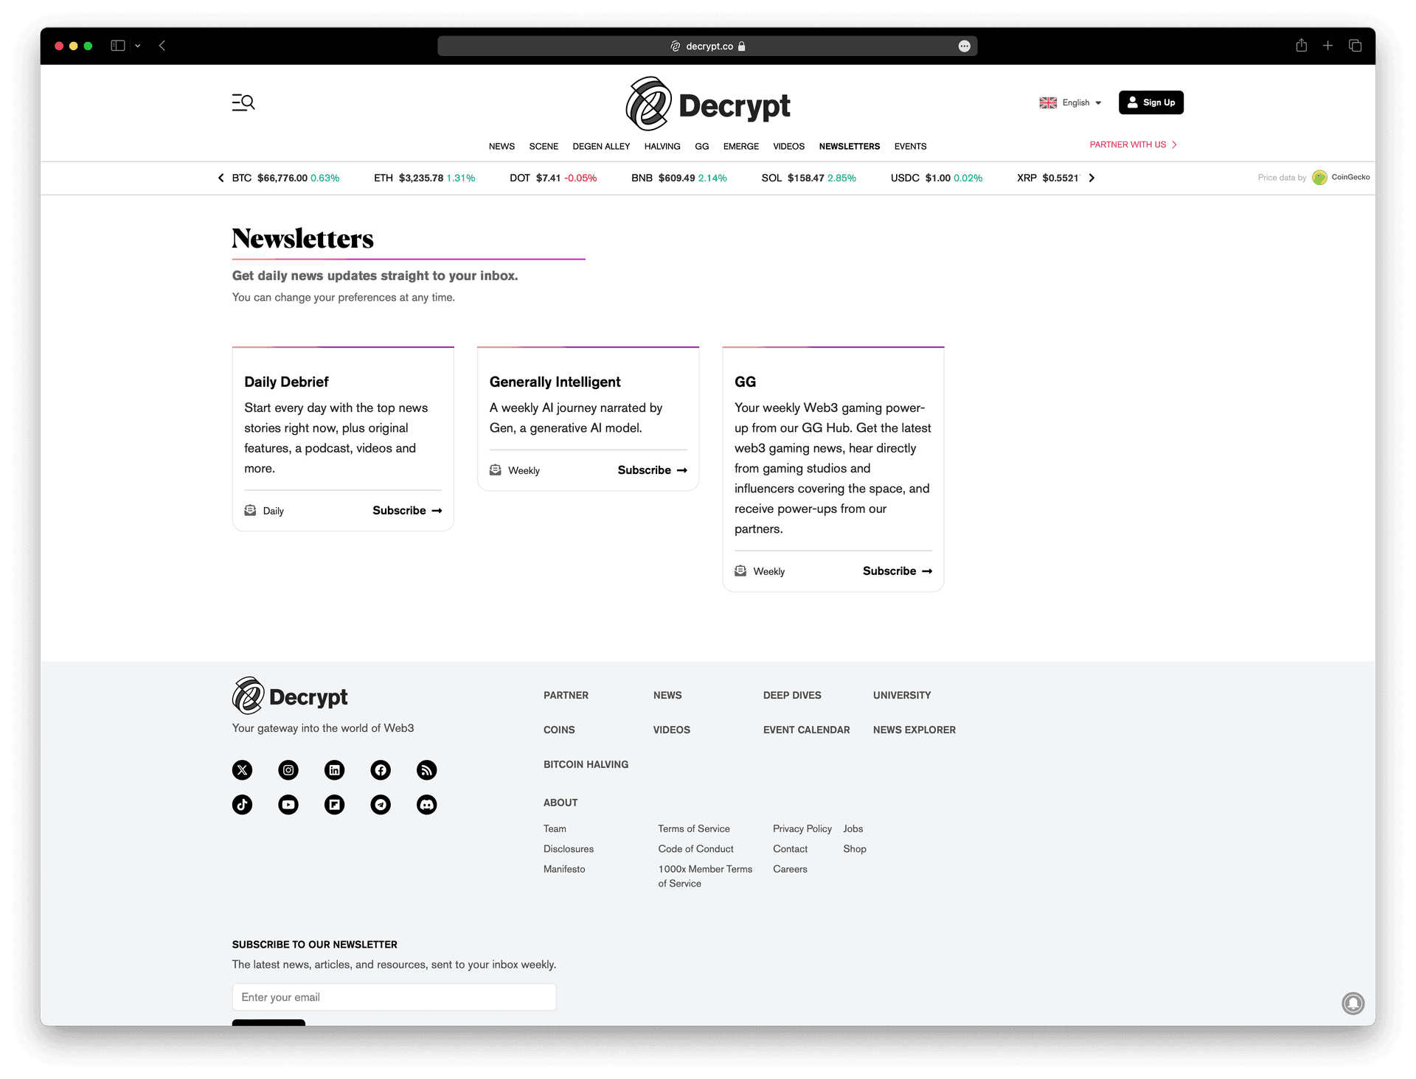This screenshot has width=1416, height=1079.
Task: Click the Enter your email field
Action: point(394,996)
